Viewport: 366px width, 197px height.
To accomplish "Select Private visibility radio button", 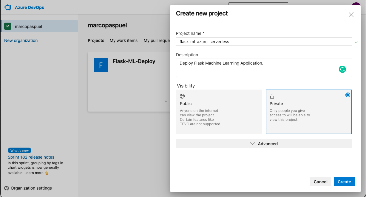I will click(x=348, y=95).
